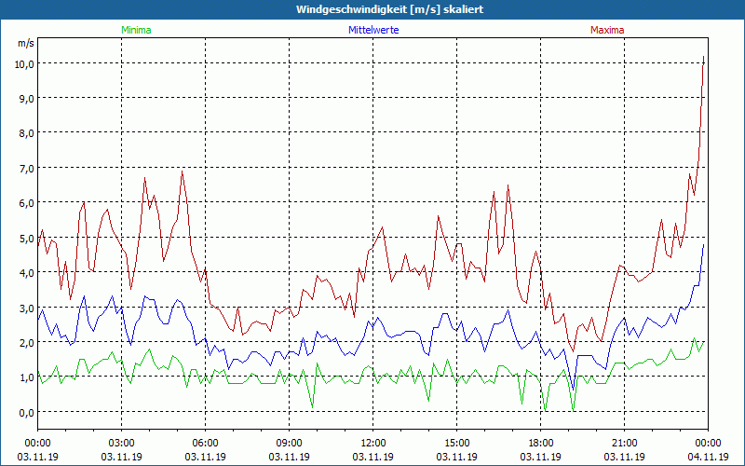Screen dimensions: 745x466
Task: Click the m/s unit label
Action: point(26,43)
